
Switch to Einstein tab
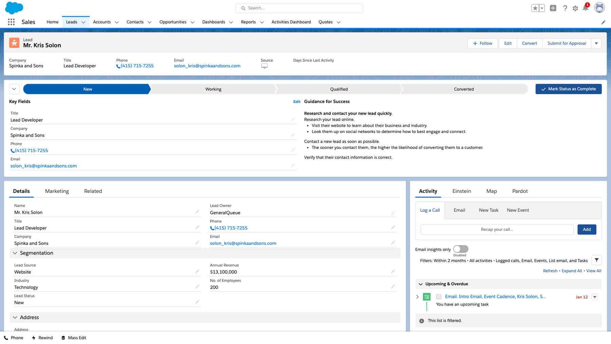(462, 191)
